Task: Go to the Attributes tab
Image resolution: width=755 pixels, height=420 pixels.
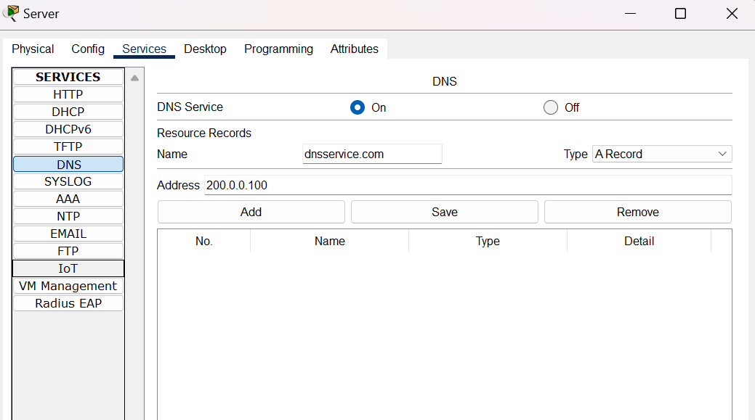Action: (x=354, y=49)
